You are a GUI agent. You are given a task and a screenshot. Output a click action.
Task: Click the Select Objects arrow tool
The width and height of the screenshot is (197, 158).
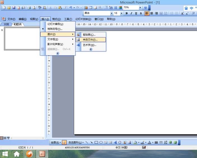point(64,142)
